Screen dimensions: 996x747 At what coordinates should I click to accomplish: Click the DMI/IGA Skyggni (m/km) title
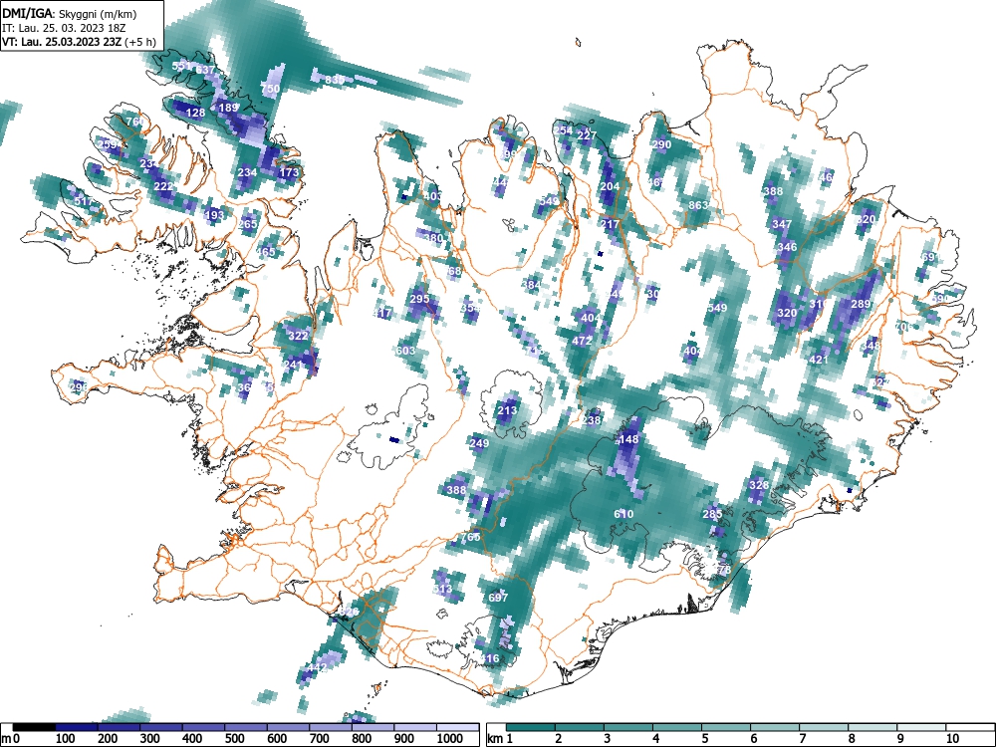point(70,13)
